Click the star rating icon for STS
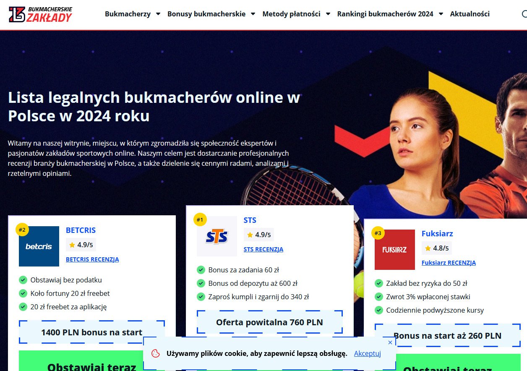This screenshot has height=371, width=527. click(250, 235)
